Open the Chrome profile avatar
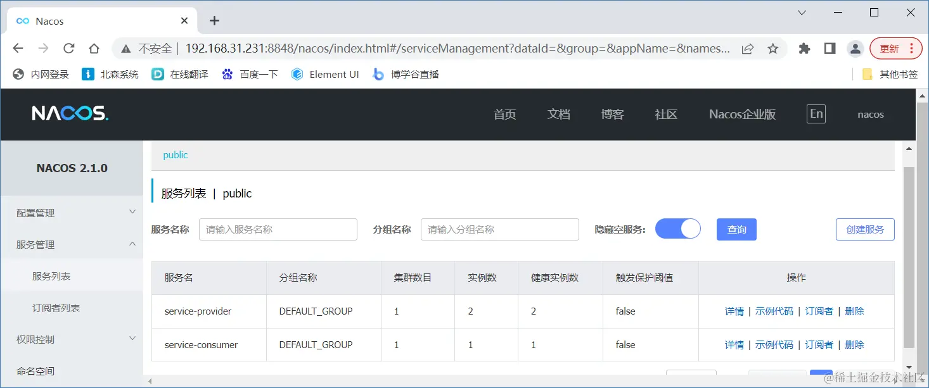929x388 pixels. (855, 49)
